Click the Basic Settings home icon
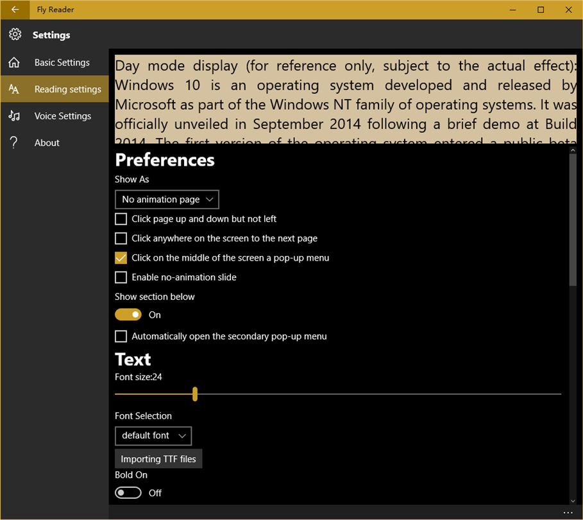 coord(14,62)
